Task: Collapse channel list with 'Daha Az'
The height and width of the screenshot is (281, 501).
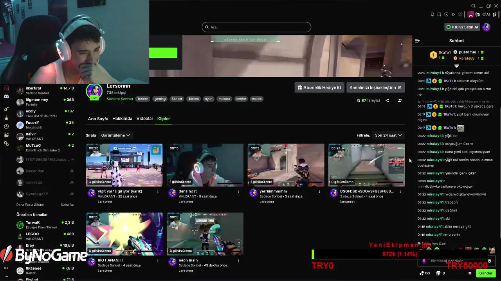Action: click(67, 205)
